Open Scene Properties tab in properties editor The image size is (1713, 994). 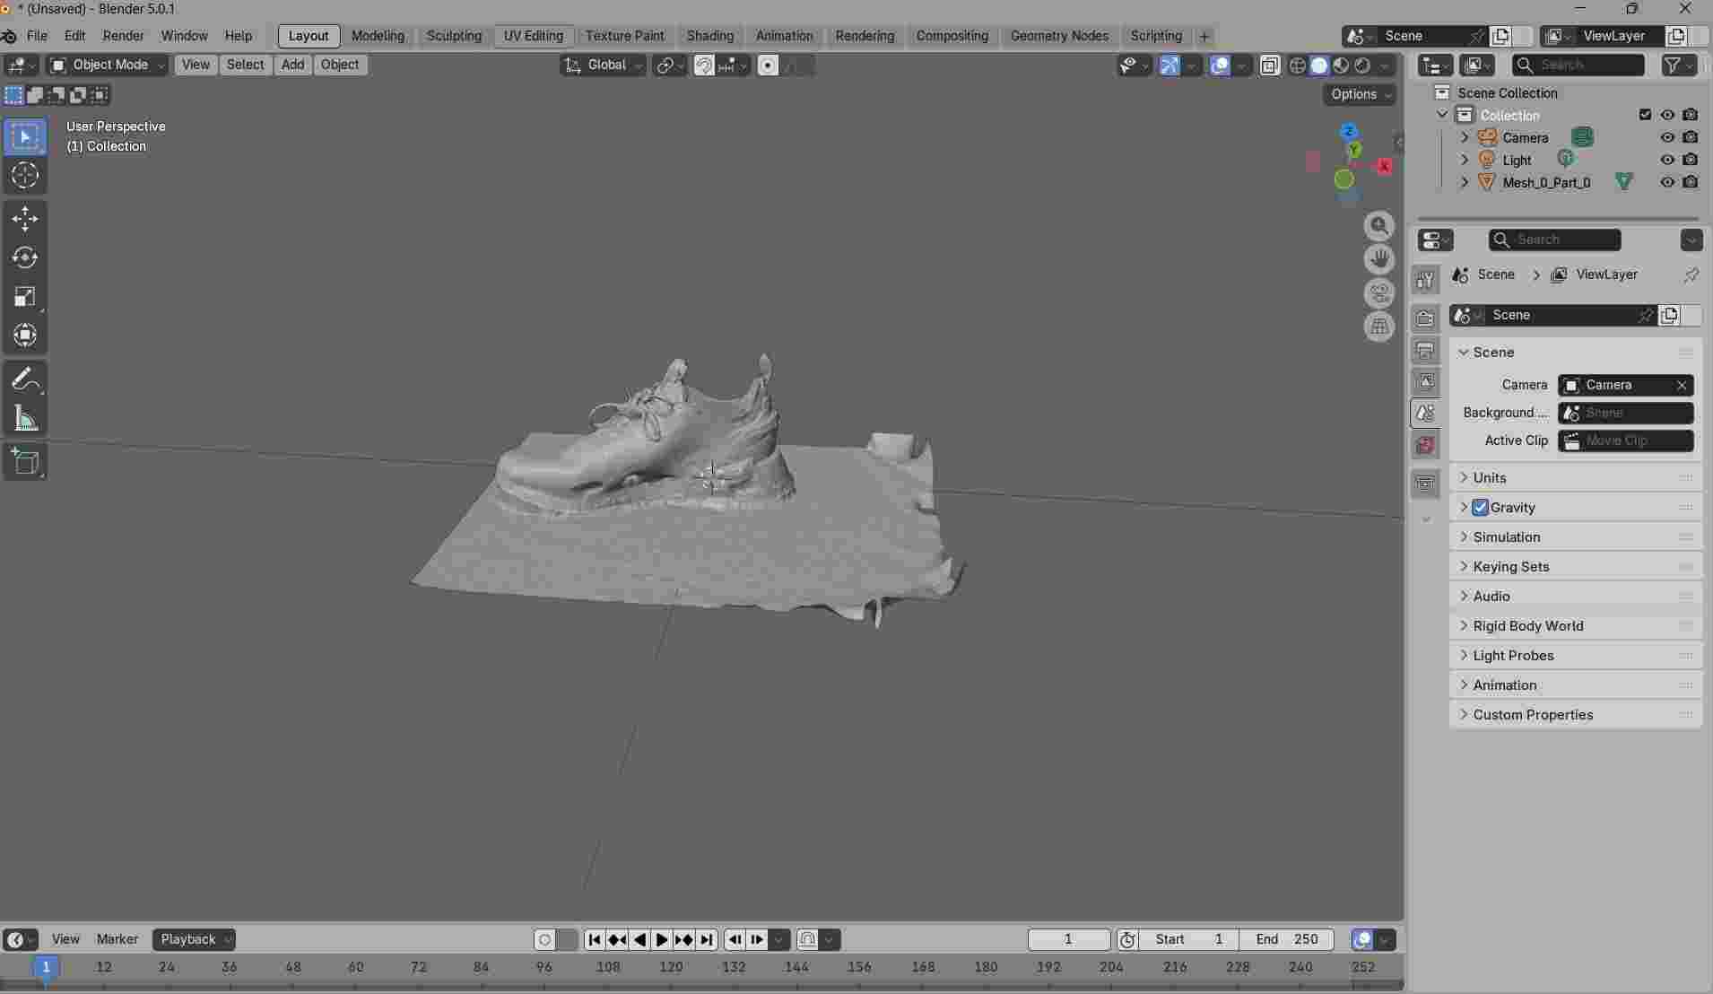tap(1426, 413)
